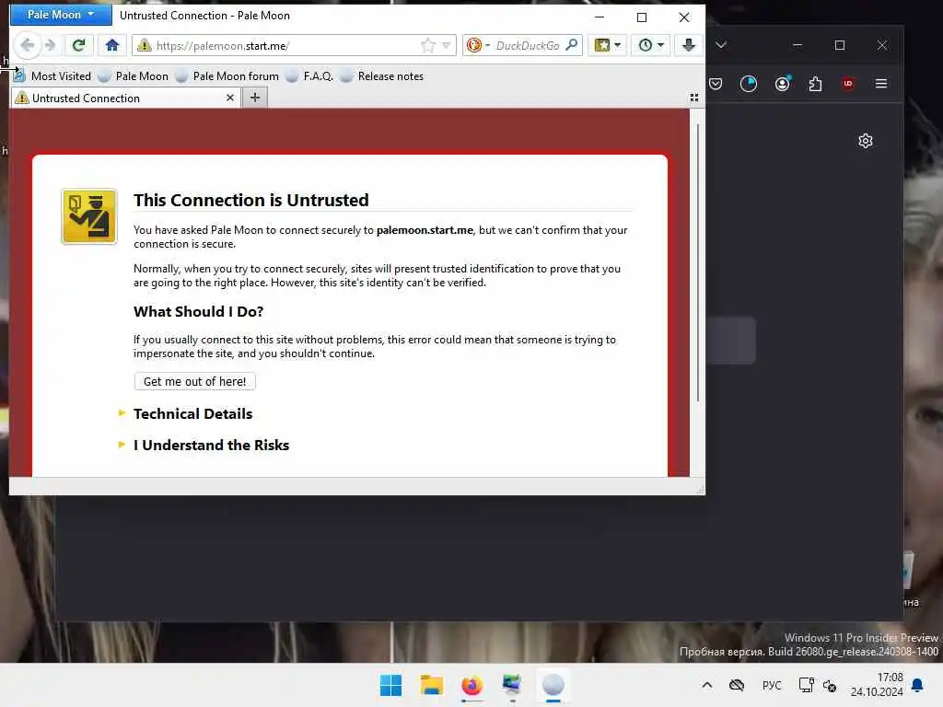Close the Untrusted Connection tab
Viewport: 943px width, 707px height.
229,98
